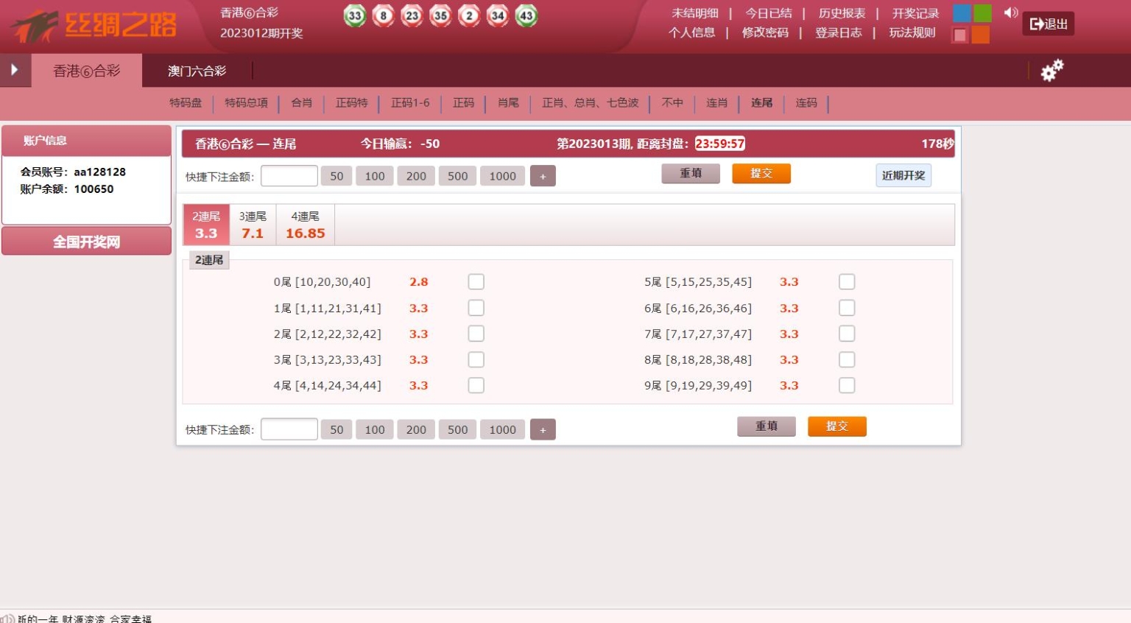Click the top quick bet amount field
This screenshot has height=623, width=1131.
coord(289,176)
